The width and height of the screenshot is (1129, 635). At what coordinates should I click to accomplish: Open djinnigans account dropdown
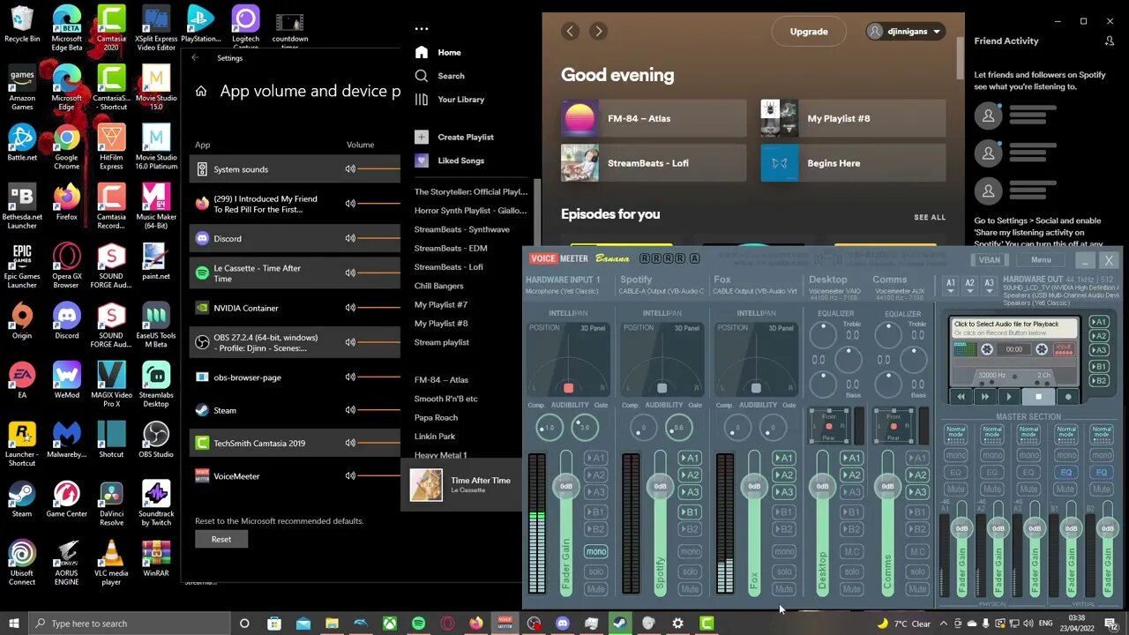[x=906, y=31]
